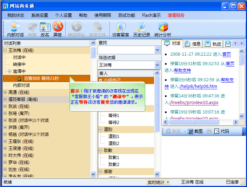Collapse the 王洪梅 (在线) tree node

(x=5, y=50)
